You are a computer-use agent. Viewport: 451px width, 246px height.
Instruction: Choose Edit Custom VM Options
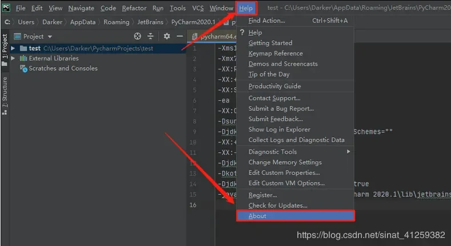click(x=286, y=183)
